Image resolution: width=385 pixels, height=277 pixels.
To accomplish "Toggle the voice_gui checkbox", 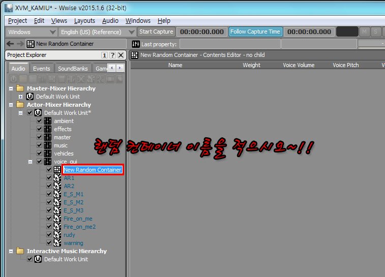I will [x=39, y=161].
